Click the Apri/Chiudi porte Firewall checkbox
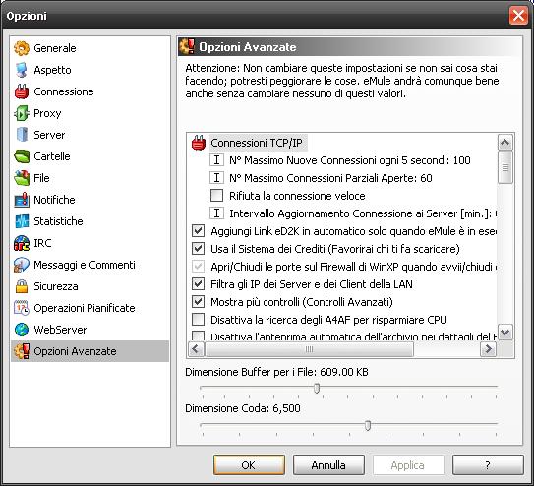The height and width of the screenshot is (486, 534). [199, 267]
